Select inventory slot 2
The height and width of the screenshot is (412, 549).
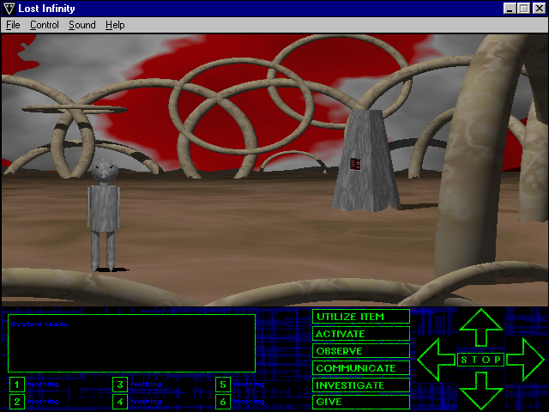tap(17, 401)
